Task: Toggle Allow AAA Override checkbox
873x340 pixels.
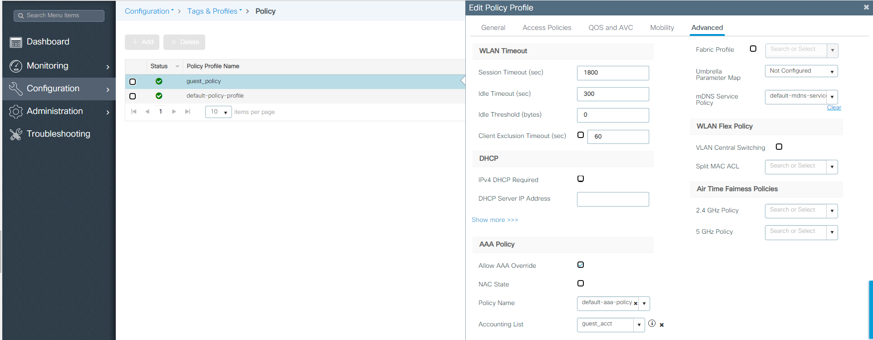Action: click(x=581, y=265)
